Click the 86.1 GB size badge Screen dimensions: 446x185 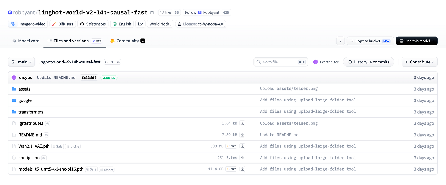(x=112, y=62)
